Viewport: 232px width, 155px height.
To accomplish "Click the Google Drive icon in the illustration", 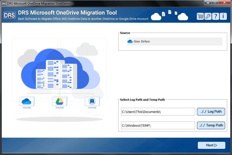I will click(60, 102).
